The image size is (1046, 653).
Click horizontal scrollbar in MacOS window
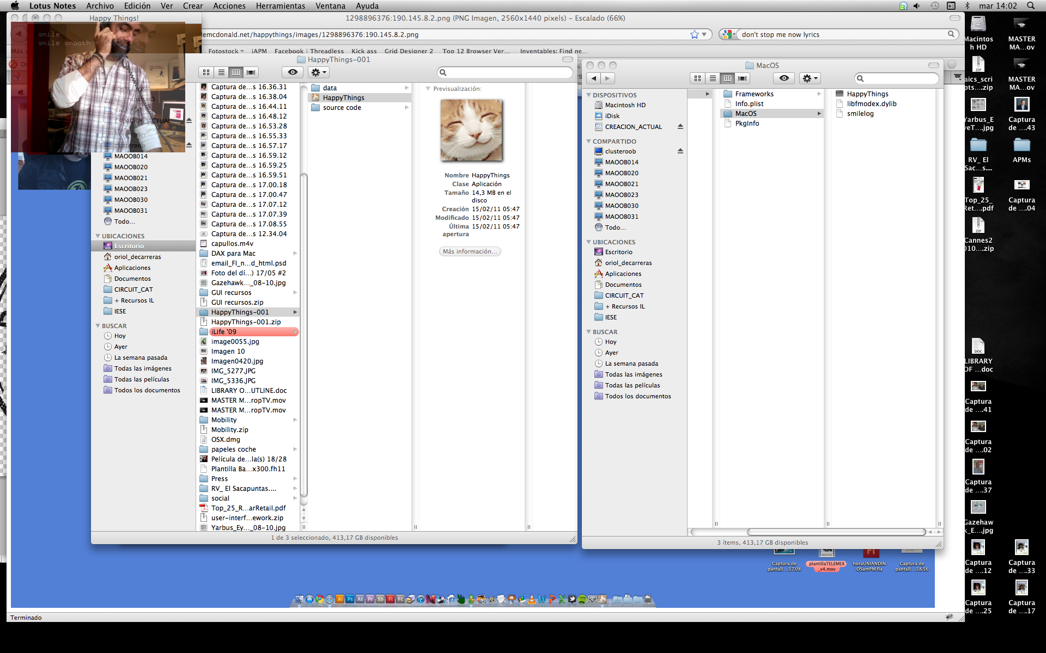pyautogui.click(x=836, y=532)
